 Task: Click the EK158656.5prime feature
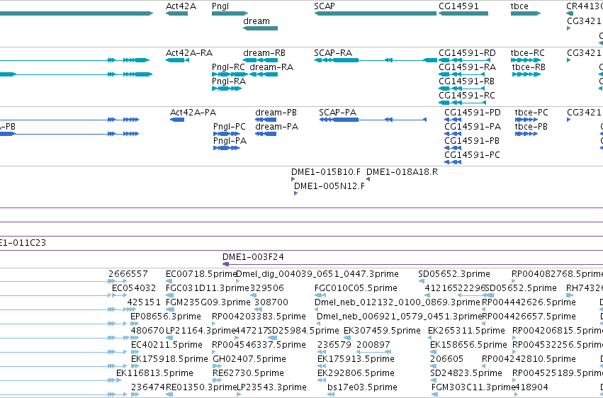(x=434, y=352)
